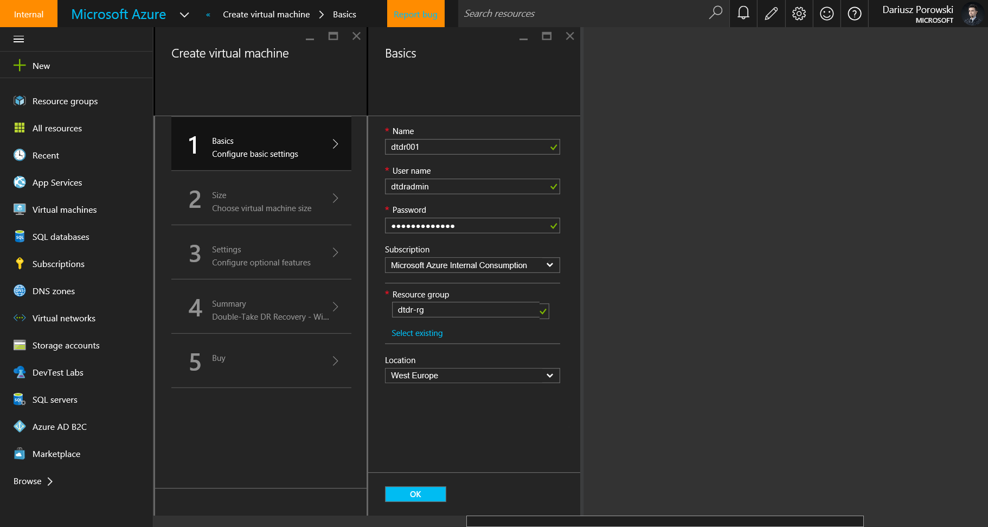Click the Subscriptions key icon
The image size is (988, 527).
20,264
